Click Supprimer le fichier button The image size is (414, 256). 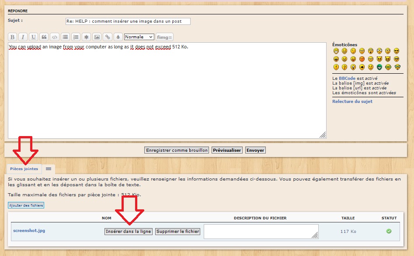point(177,232)
